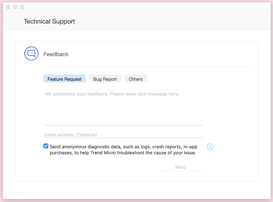273x202 pixels.
Task: Click the divider line beneath Feedback heading
Action: (148, 66)
